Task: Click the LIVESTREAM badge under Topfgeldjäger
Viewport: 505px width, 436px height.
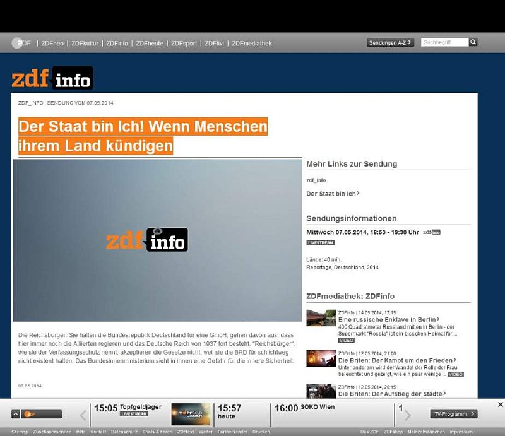Action: [133, 414]
